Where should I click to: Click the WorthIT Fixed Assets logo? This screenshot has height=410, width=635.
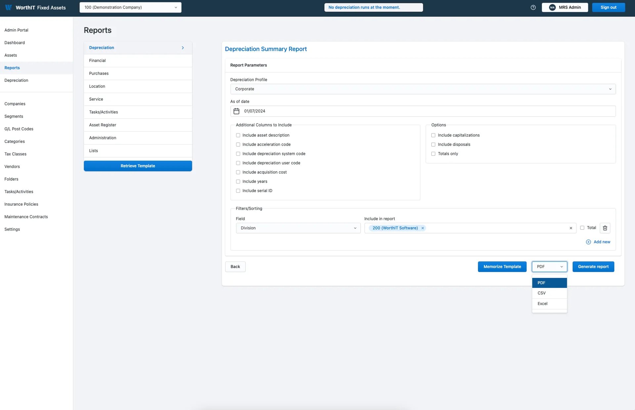click(35, 8)
